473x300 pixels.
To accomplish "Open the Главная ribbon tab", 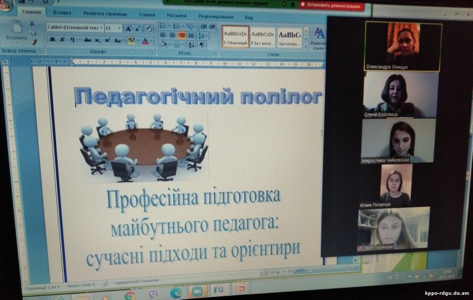I will click(x=31, y=12).
